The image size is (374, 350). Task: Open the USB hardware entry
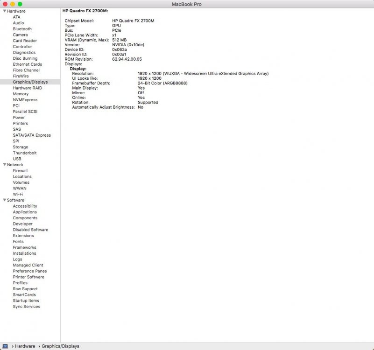(17, 159)
